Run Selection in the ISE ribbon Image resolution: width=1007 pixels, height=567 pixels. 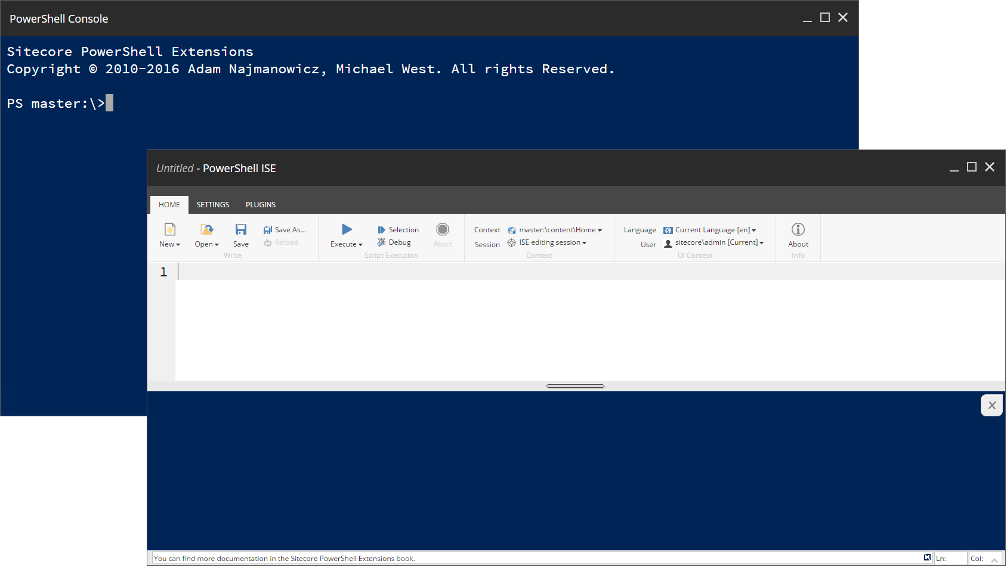pyautogui.click(x=398, y=230)
